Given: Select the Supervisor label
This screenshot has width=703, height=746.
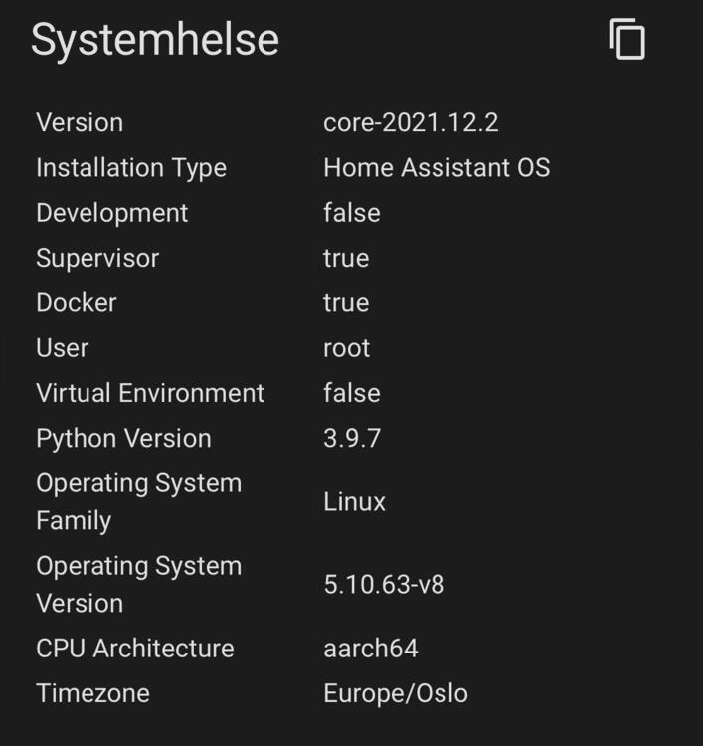Looking at the screenshot, I should [x=97, y=258].
